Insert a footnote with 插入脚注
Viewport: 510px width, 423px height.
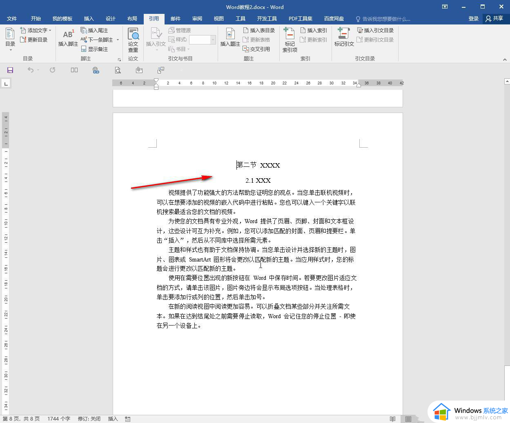[68, 38]
